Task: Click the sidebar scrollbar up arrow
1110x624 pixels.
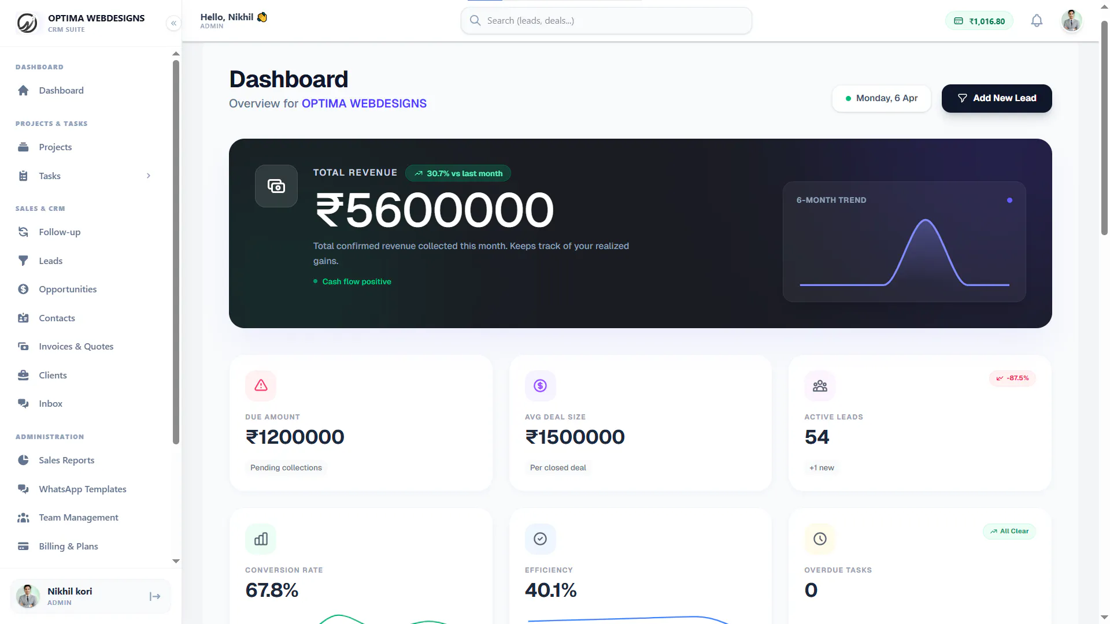Action: coord(176,54)
